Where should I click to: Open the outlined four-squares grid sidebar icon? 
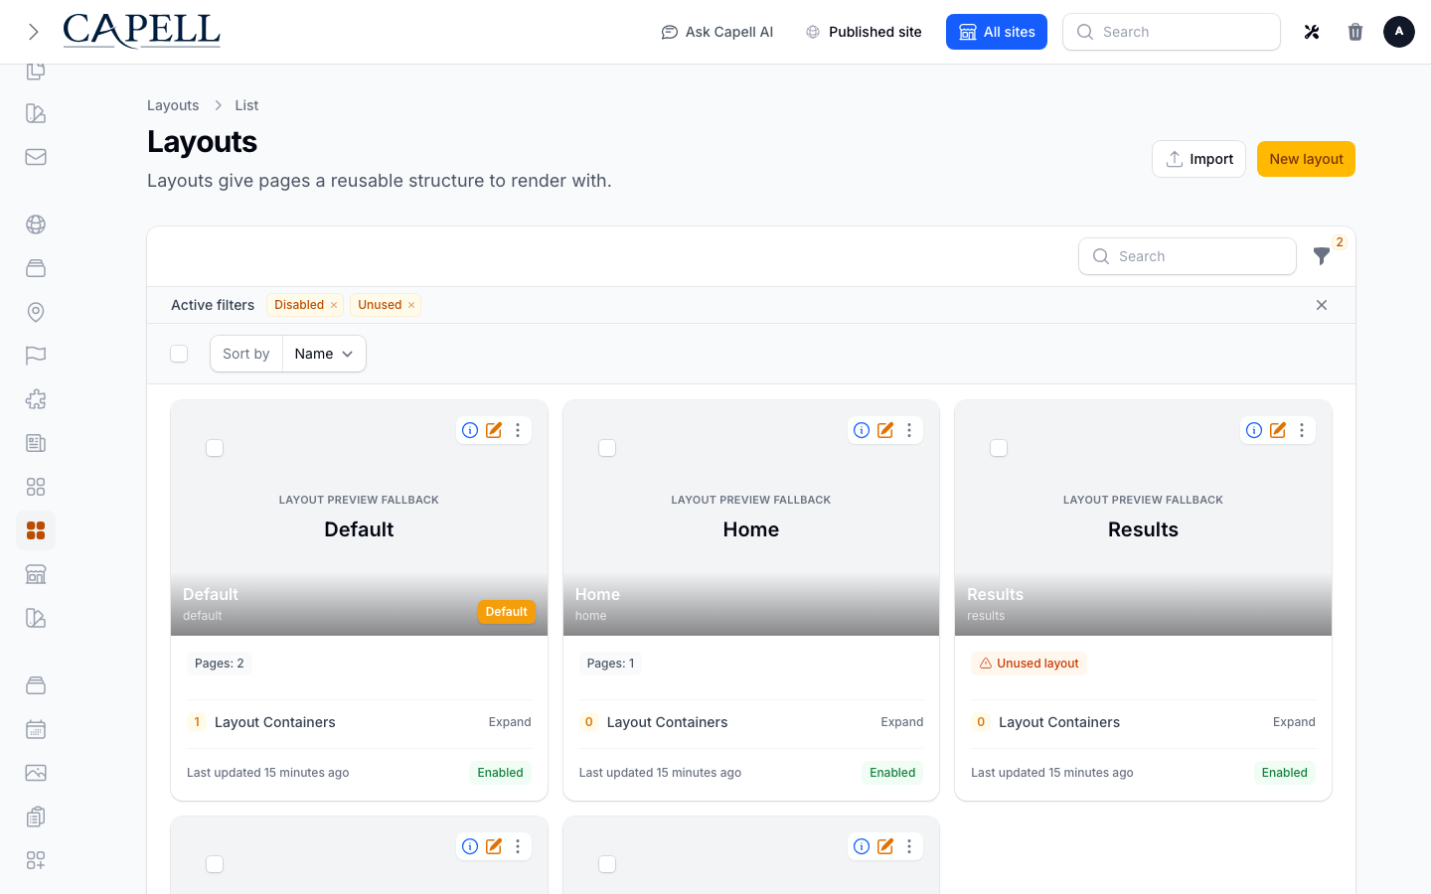36,487
